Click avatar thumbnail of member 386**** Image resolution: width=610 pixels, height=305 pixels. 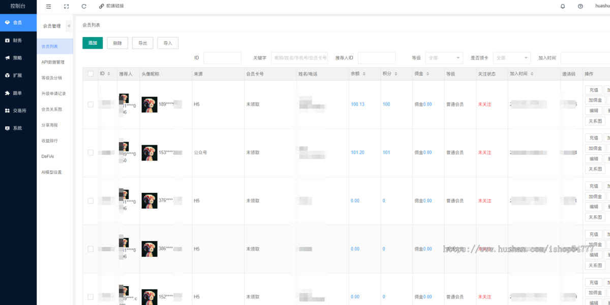point(149,249)
